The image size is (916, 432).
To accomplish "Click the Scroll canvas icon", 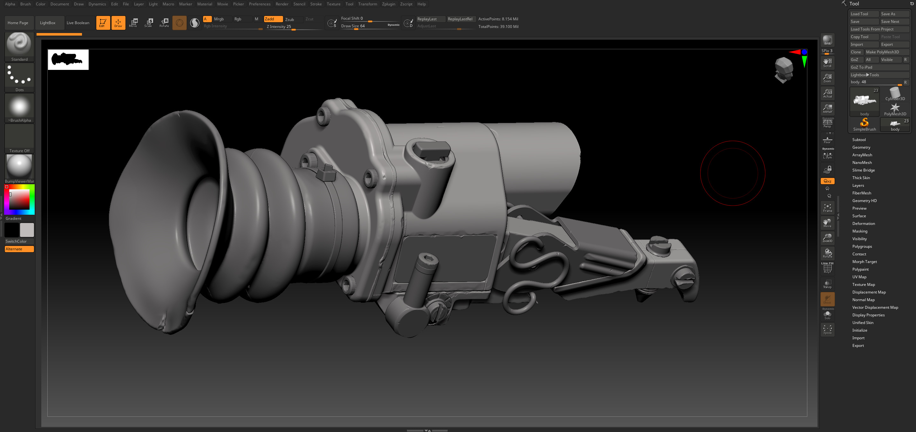I will [x=827, y=63].
